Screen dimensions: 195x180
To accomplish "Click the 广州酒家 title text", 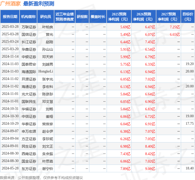I will [x=10, y=4].
